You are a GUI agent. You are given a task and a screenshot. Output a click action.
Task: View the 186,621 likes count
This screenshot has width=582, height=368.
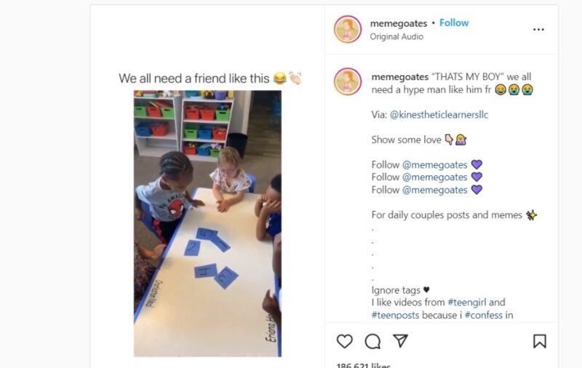click(x=363, y=365)
